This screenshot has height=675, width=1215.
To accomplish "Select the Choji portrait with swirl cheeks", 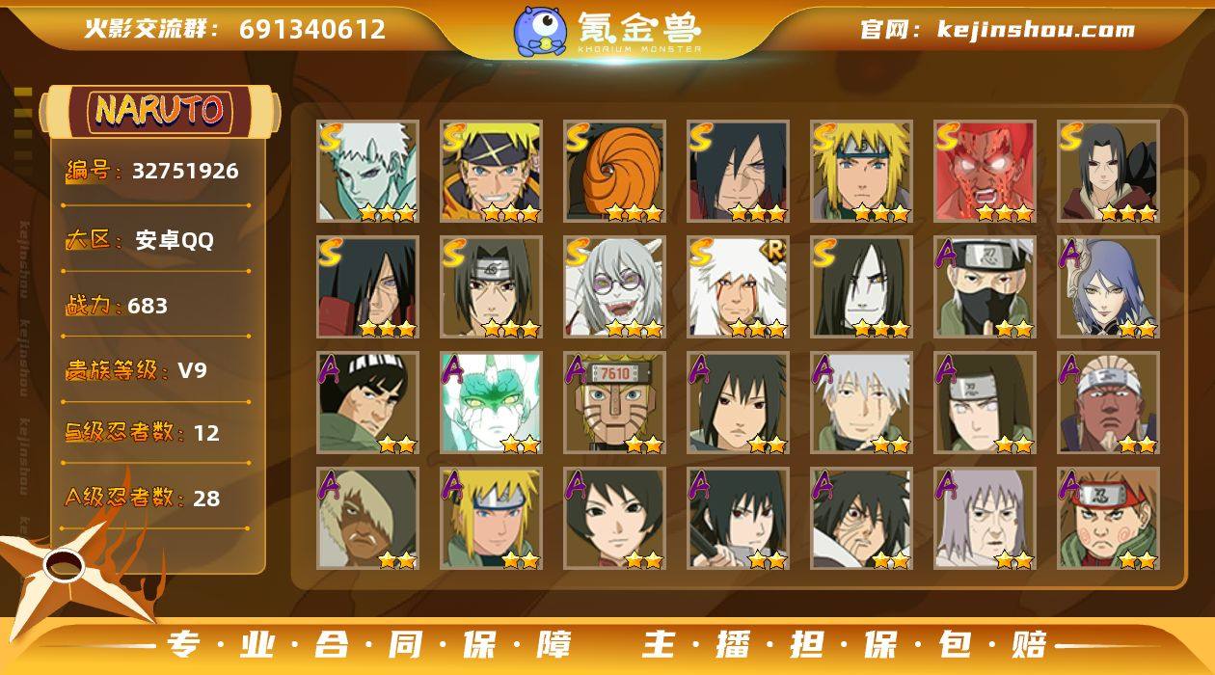I will pos(1108,518).
